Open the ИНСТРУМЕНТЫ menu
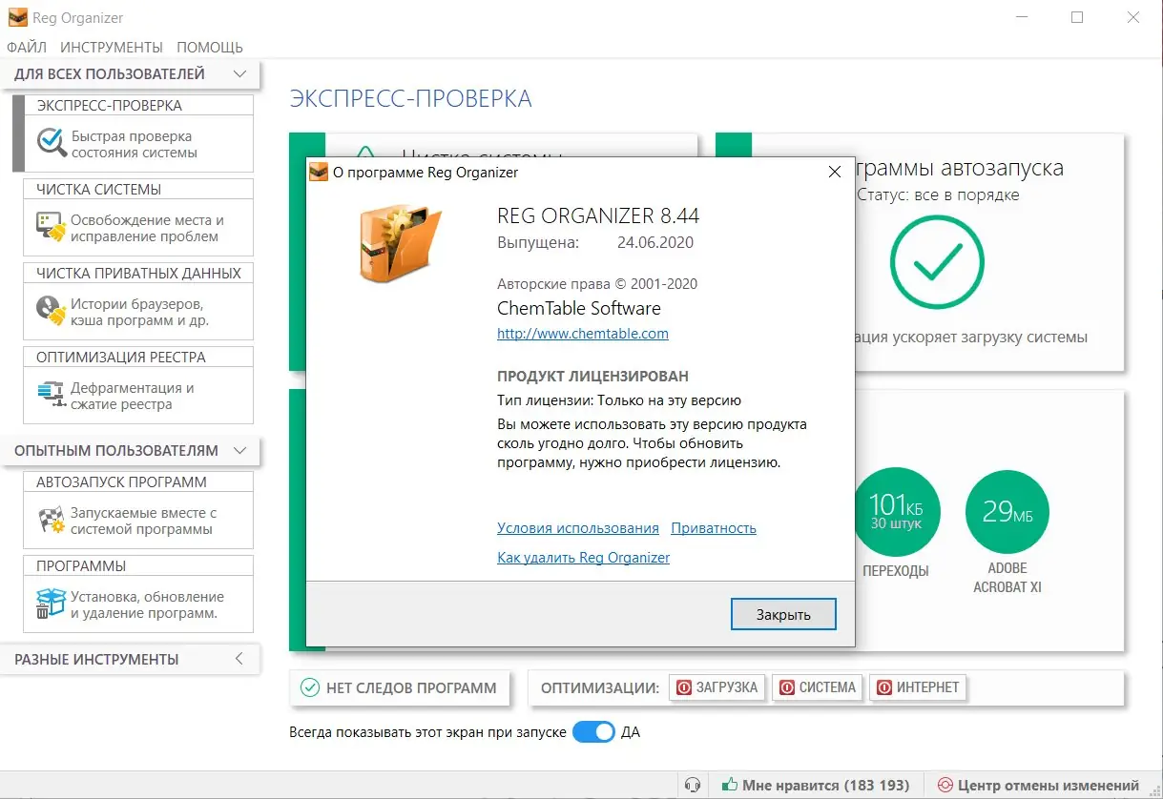 [112, 47]
